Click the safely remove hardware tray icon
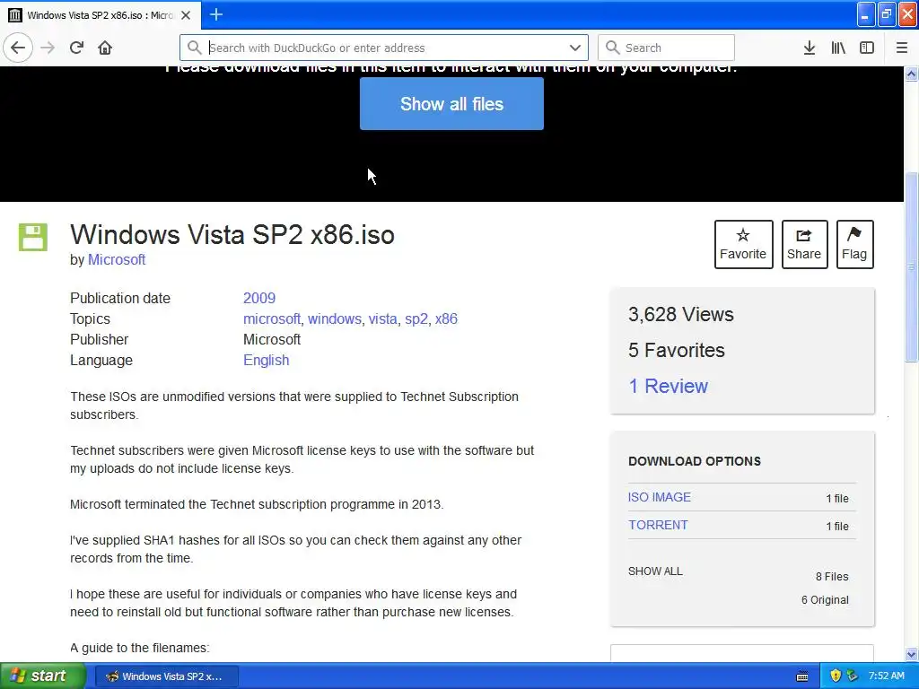This screenshot has height=689, width=919. pyautogui.click(x=853, y=676)
